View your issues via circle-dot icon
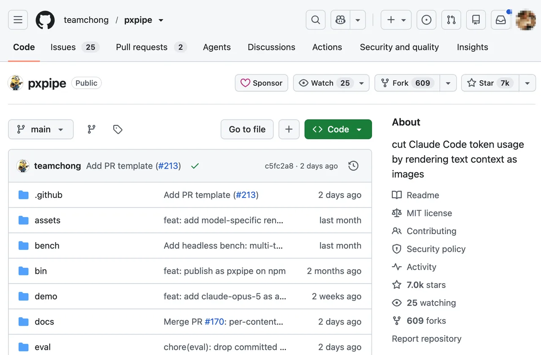Image resolution: width=541 pixels, height=355 pixels. point(426,20)
